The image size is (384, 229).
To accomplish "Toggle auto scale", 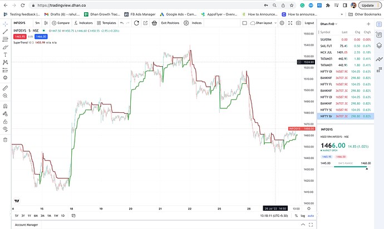I will click(x=311, y=216).
